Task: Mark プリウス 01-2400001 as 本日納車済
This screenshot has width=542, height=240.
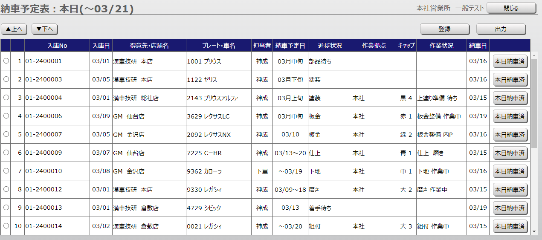Action: 510,61
